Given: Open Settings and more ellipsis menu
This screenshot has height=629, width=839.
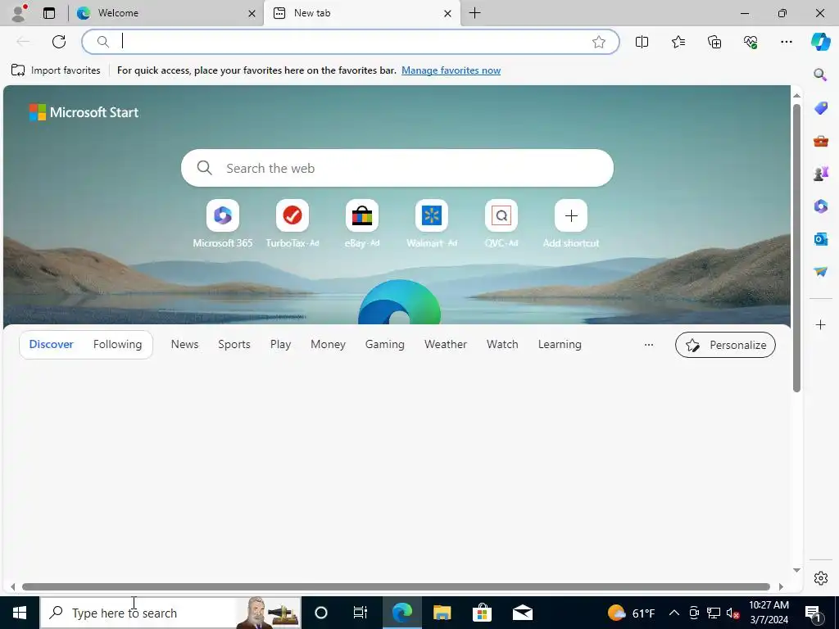Looking at the screenshot, I should click(786, 42).
